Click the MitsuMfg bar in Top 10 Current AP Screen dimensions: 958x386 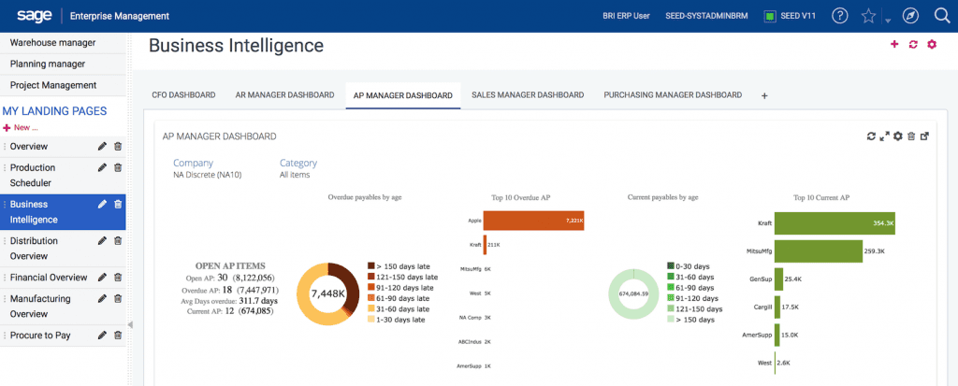pyautogui.click(x=818, y=250)
